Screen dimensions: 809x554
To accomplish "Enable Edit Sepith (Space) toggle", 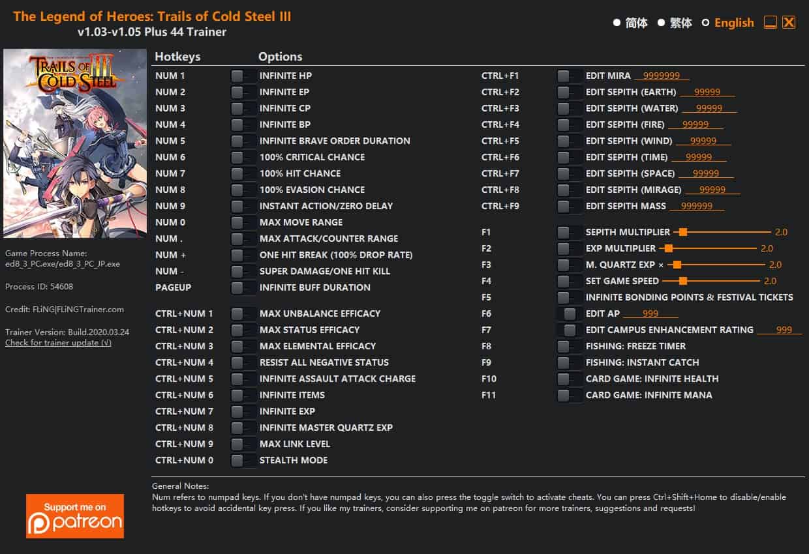I will click(570, 174).
